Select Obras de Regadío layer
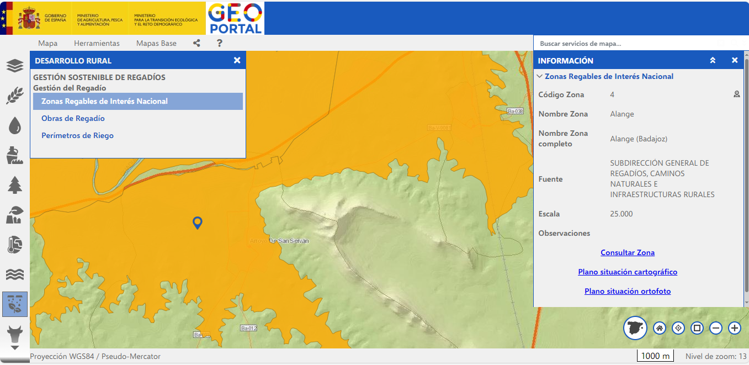This screenshot has height=365, width=749. tap(73, 118)
